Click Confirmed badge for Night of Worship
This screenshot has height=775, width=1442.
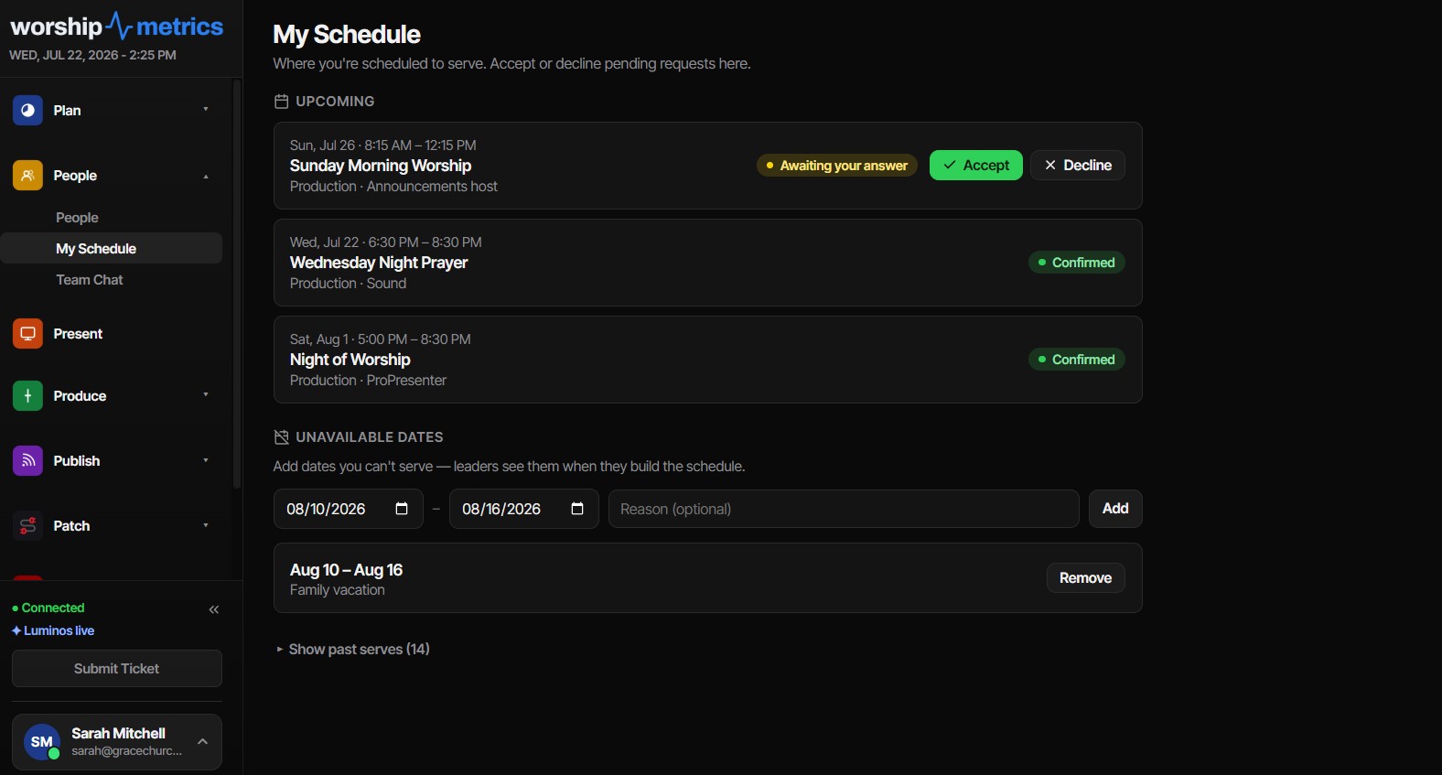1077,360
